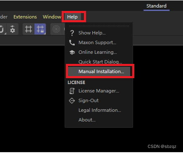Click the Workplane grid icon
Viewport: 183px width, 153px height.
coord(29,29)
